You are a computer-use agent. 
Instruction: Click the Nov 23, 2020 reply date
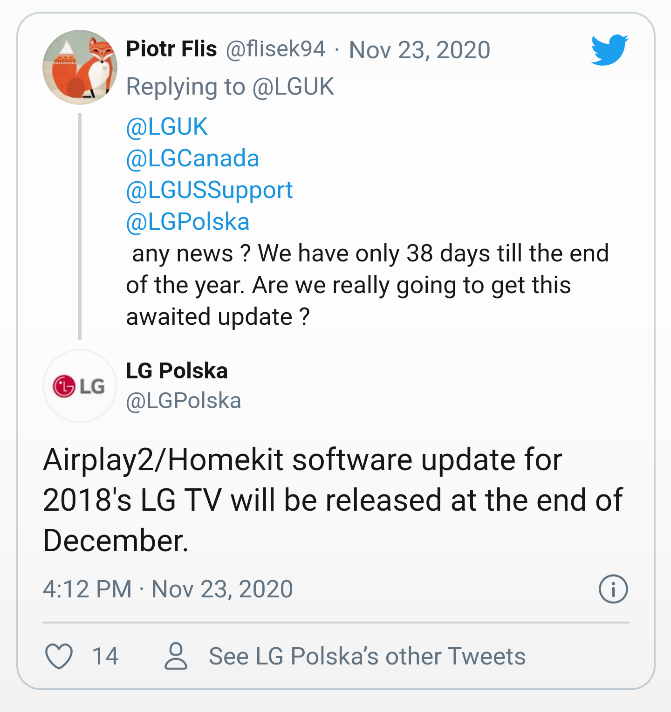click(419, 50)
